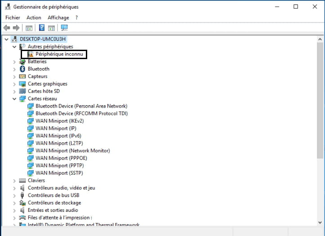Collapse the DESKTOP-UMC0U3H root node
Viewport: 325px width, 236px height.
click(7, 39)
